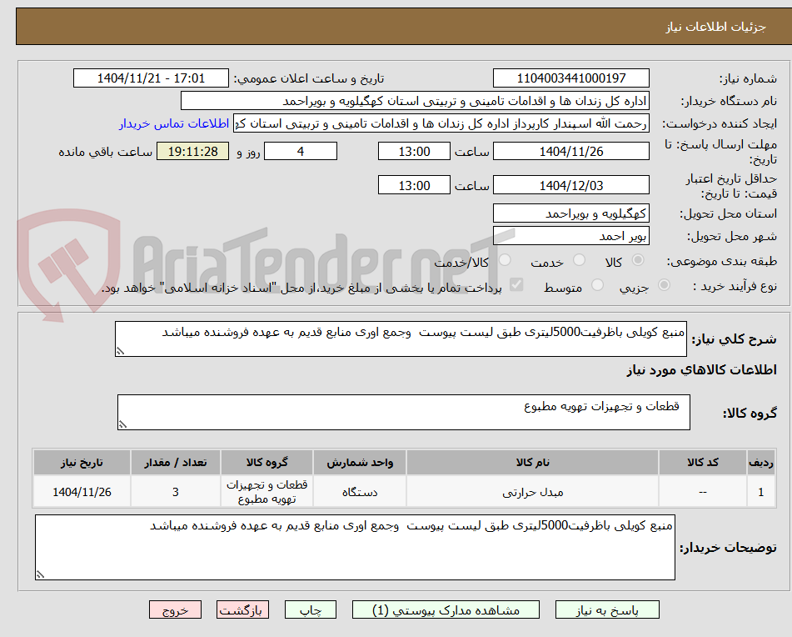The image size is (792, 637).
Task: Click the quantity cell showing 3
Action: (175, 492)
